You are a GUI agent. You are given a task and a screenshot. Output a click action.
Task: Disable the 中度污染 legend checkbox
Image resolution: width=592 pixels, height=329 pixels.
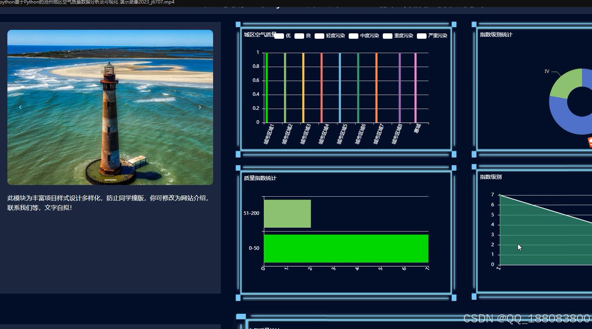point(353,36)
